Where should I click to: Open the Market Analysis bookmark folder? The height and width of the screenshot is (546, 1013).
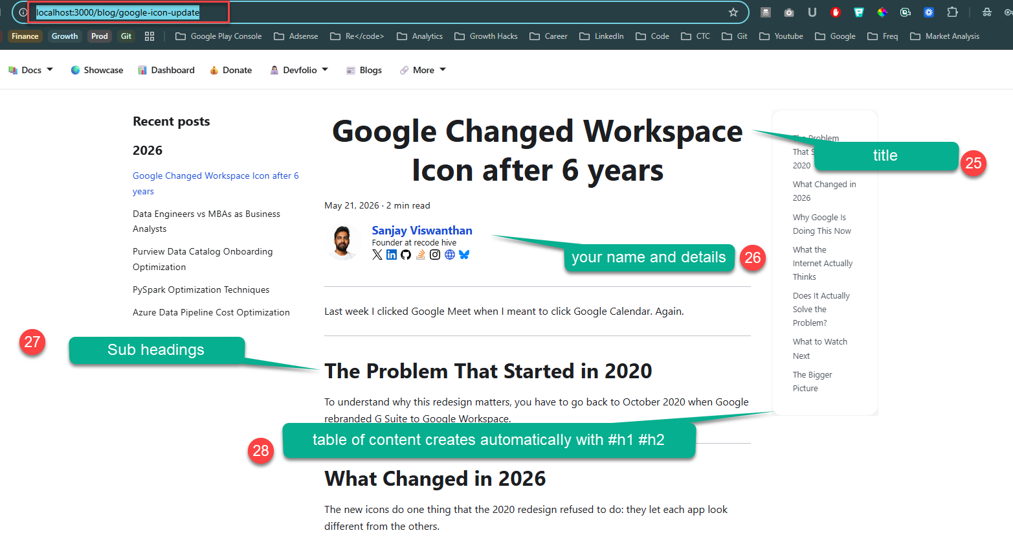click(945, 36)
